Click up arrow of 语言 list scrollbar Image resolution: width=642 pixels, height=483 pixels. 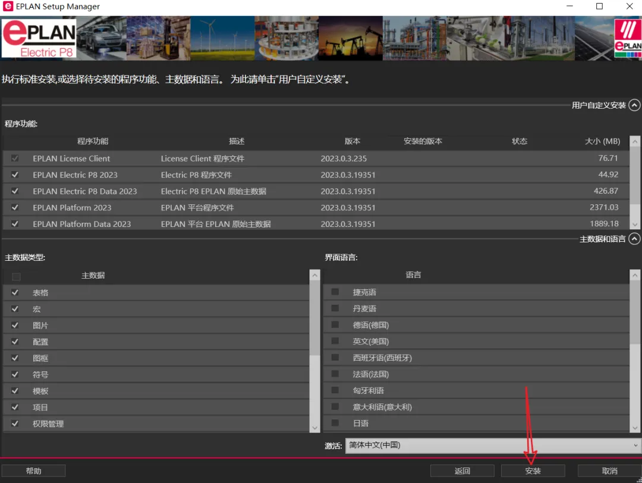(635, 275)
